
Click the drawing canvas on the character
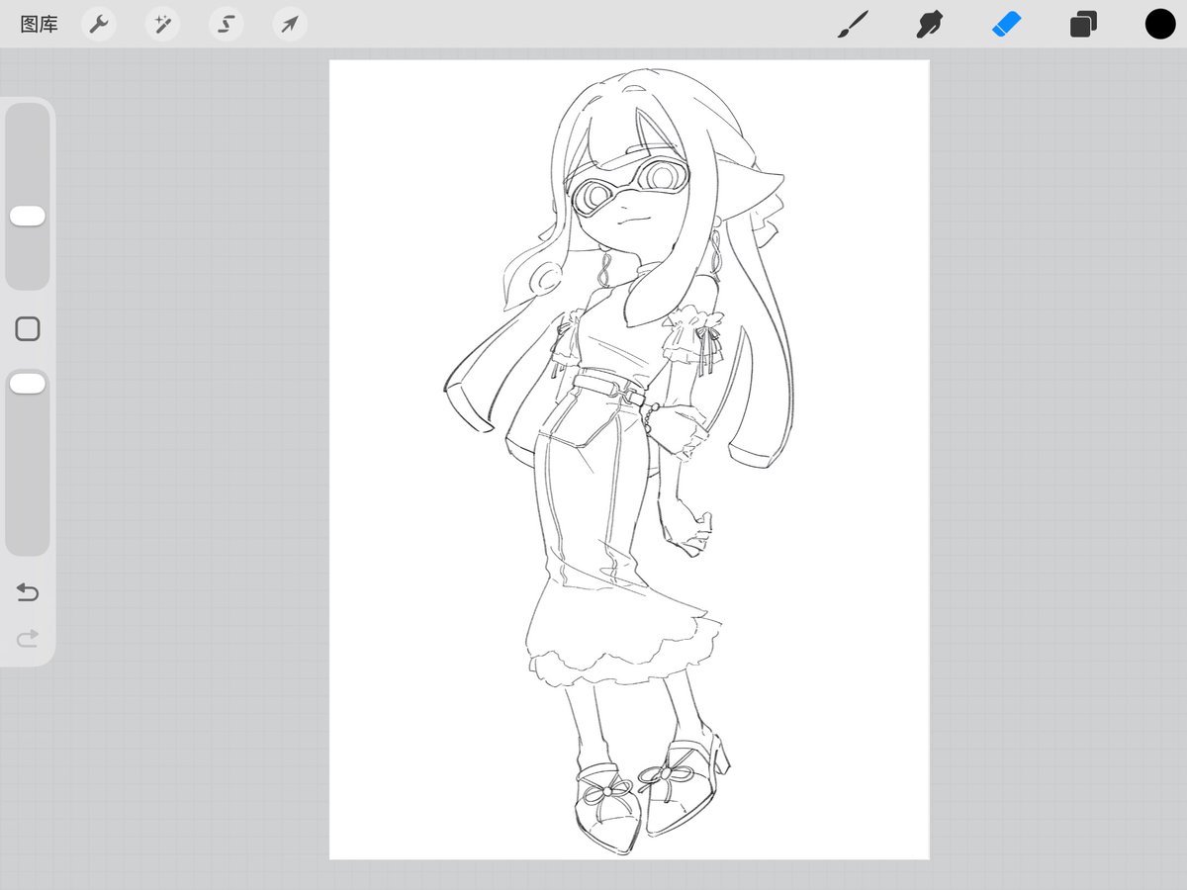(x=629, y=460)
